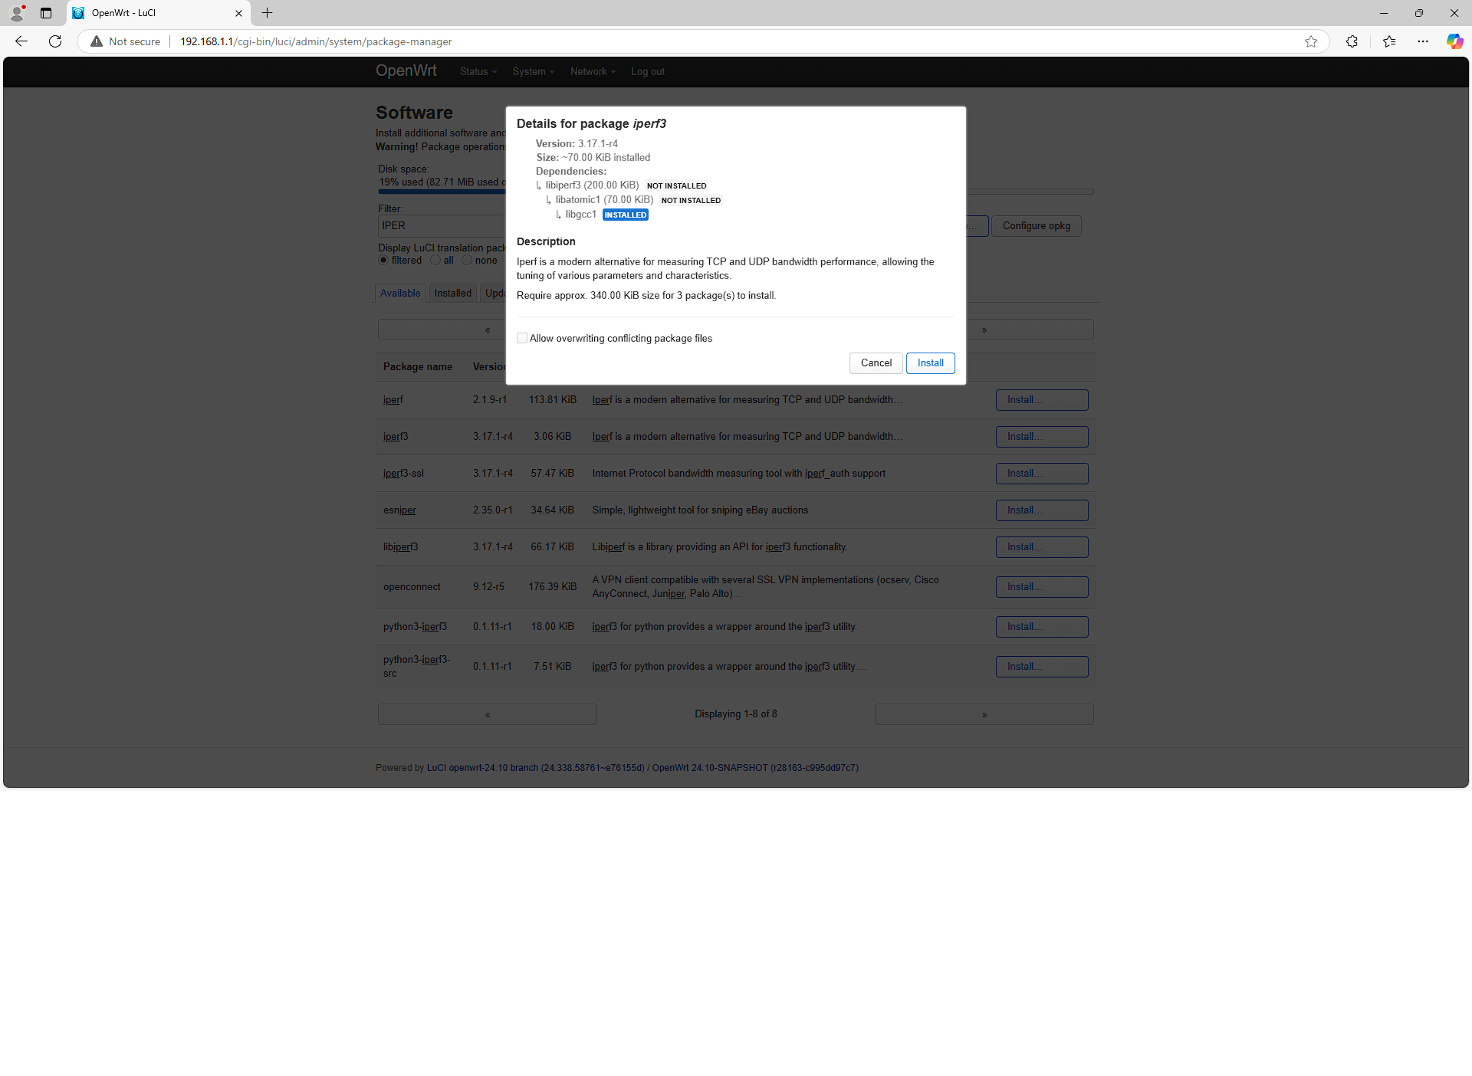This screenshot has height=1076, width=1472.
Task: Open the browser extensions icon
Action: pos(1352,41)
